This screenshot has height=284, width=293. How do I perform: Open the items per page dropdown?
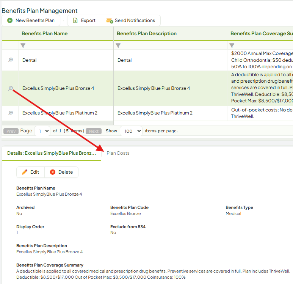click(131, 131)
